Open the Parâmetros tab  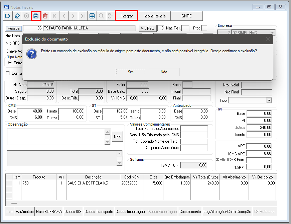click(24, 212)
